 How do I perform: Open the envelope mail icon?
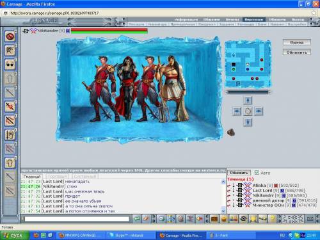(x=310, y=219)
